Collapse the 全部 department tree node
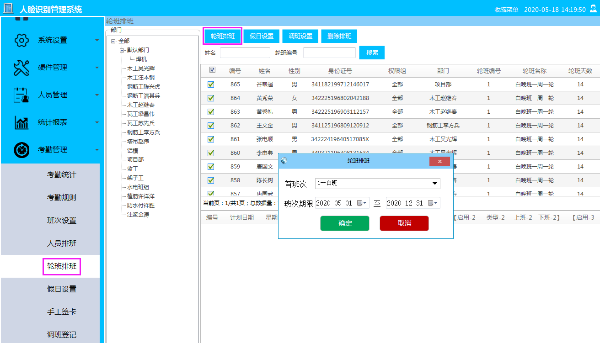 point(113,41)
